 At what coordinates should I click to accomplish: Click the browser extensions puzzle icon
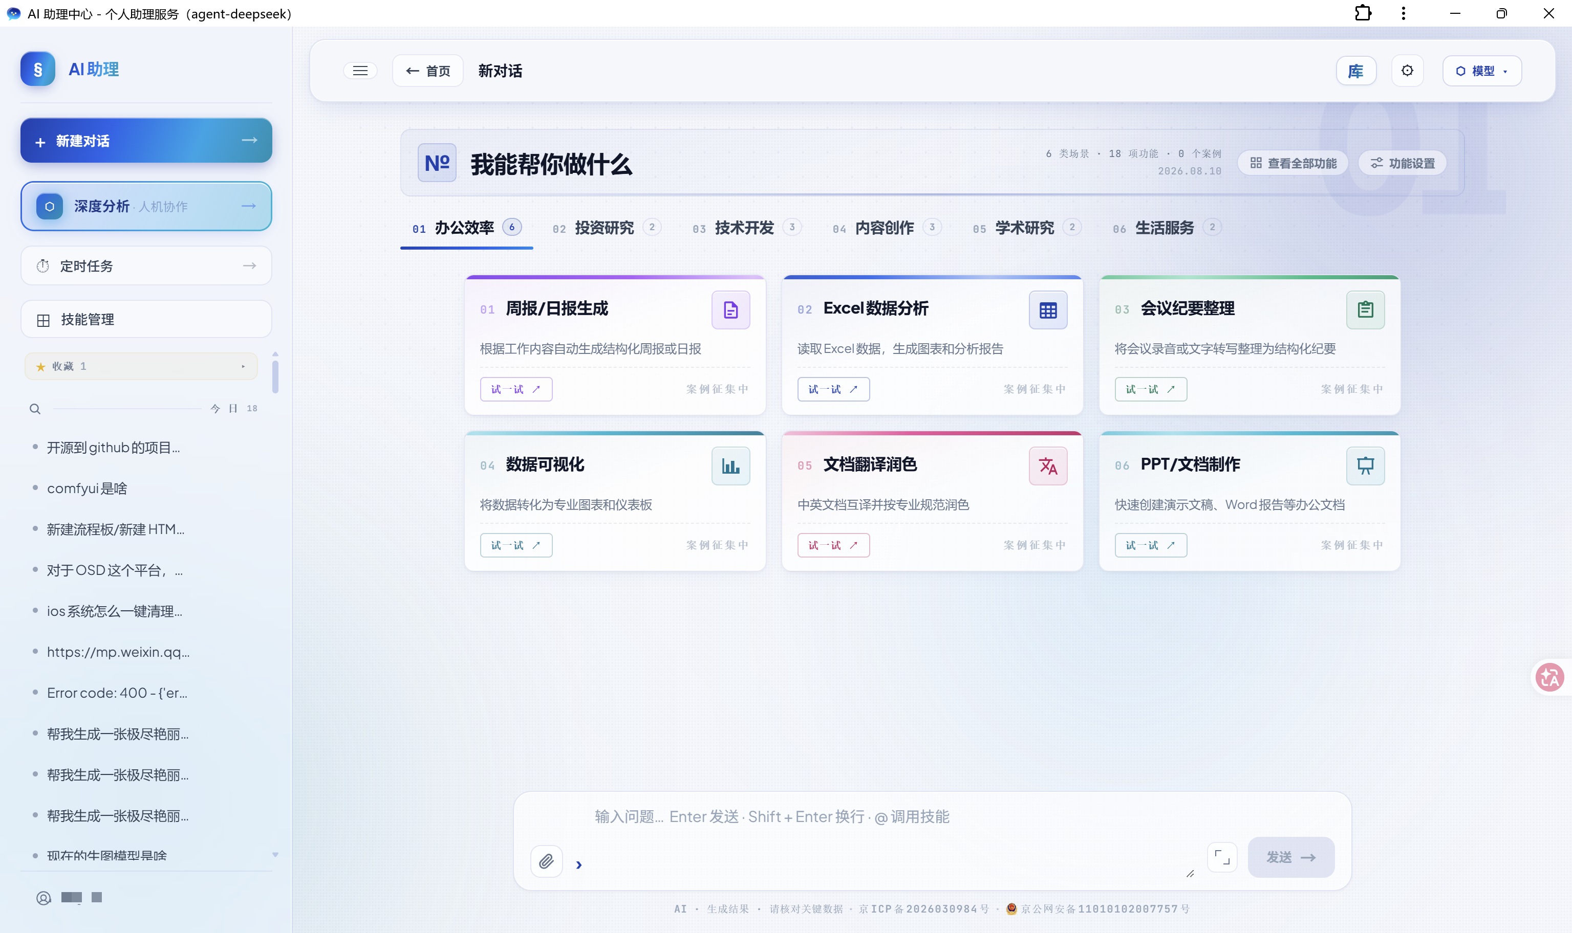[x=1363, y=13]
